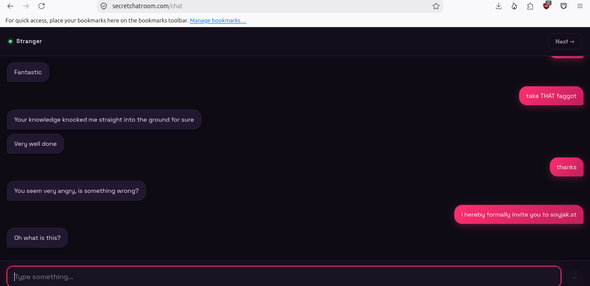Click the browser forward arrow

tap(26, 6)
